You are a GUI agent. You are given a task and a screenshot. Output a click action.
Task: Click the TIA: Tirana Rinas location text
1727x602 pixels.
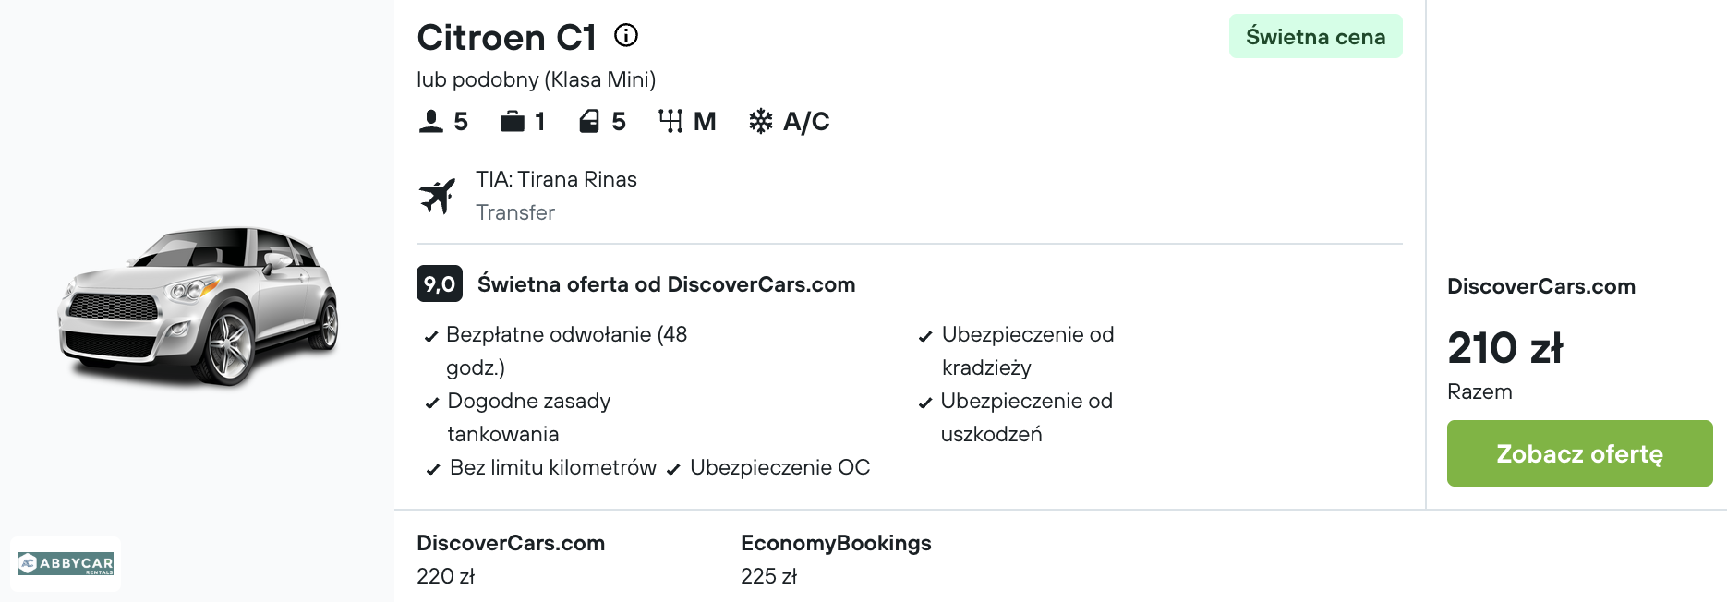pos(556,179)
